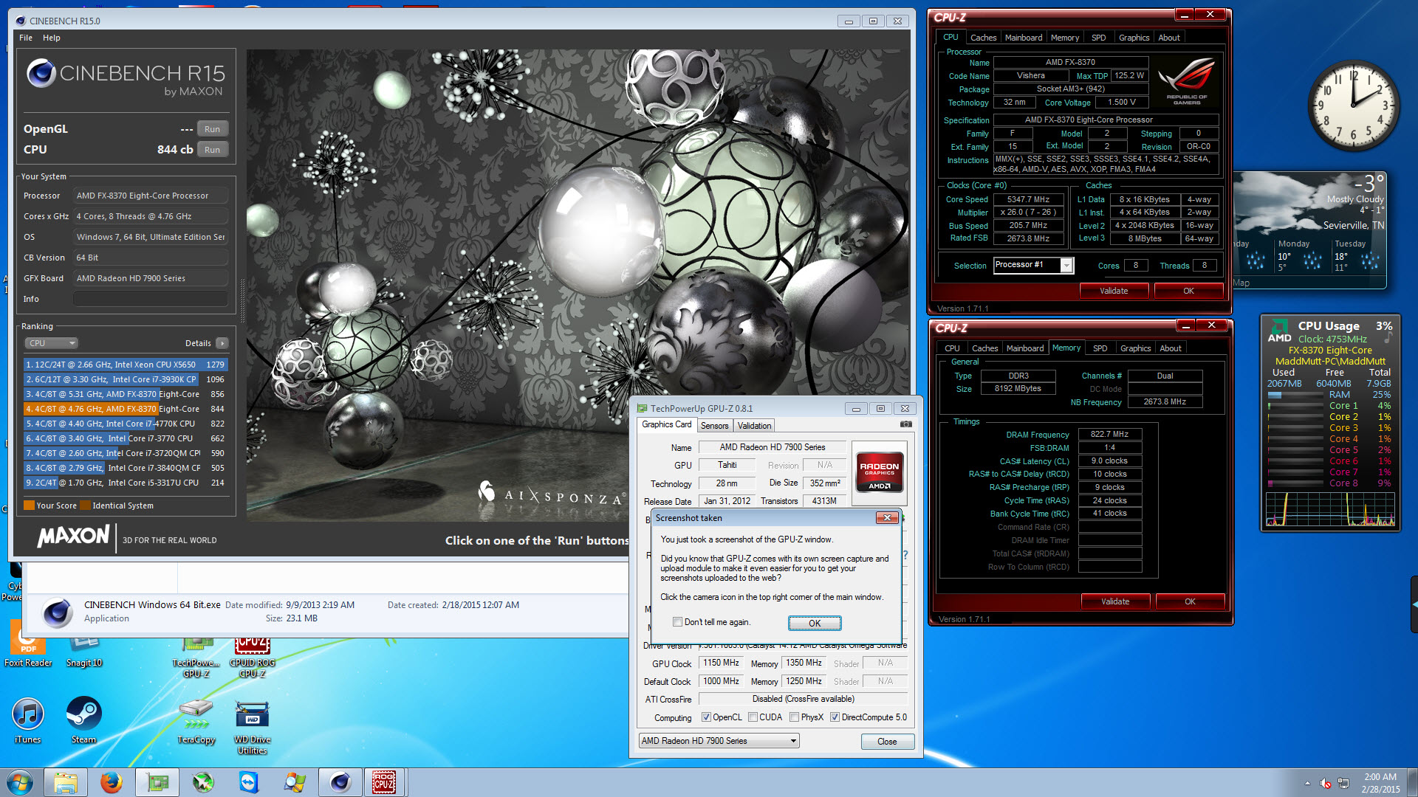
Task: Run the OpenGL benchmark
Action: pyautogui.click(x=212, y=129)
